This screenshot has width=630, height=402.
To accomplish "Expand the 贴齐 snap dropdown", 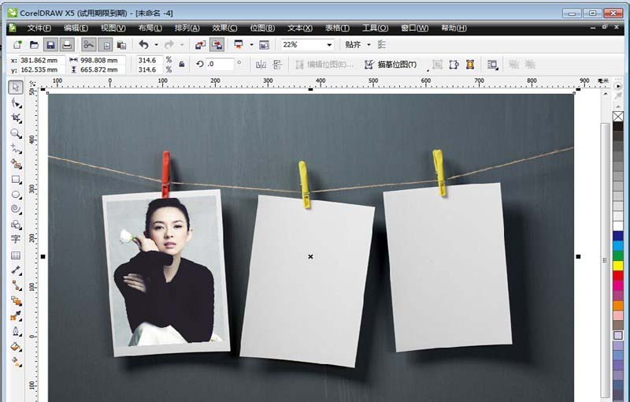I will pyautogui.click(x=368, y=45).
